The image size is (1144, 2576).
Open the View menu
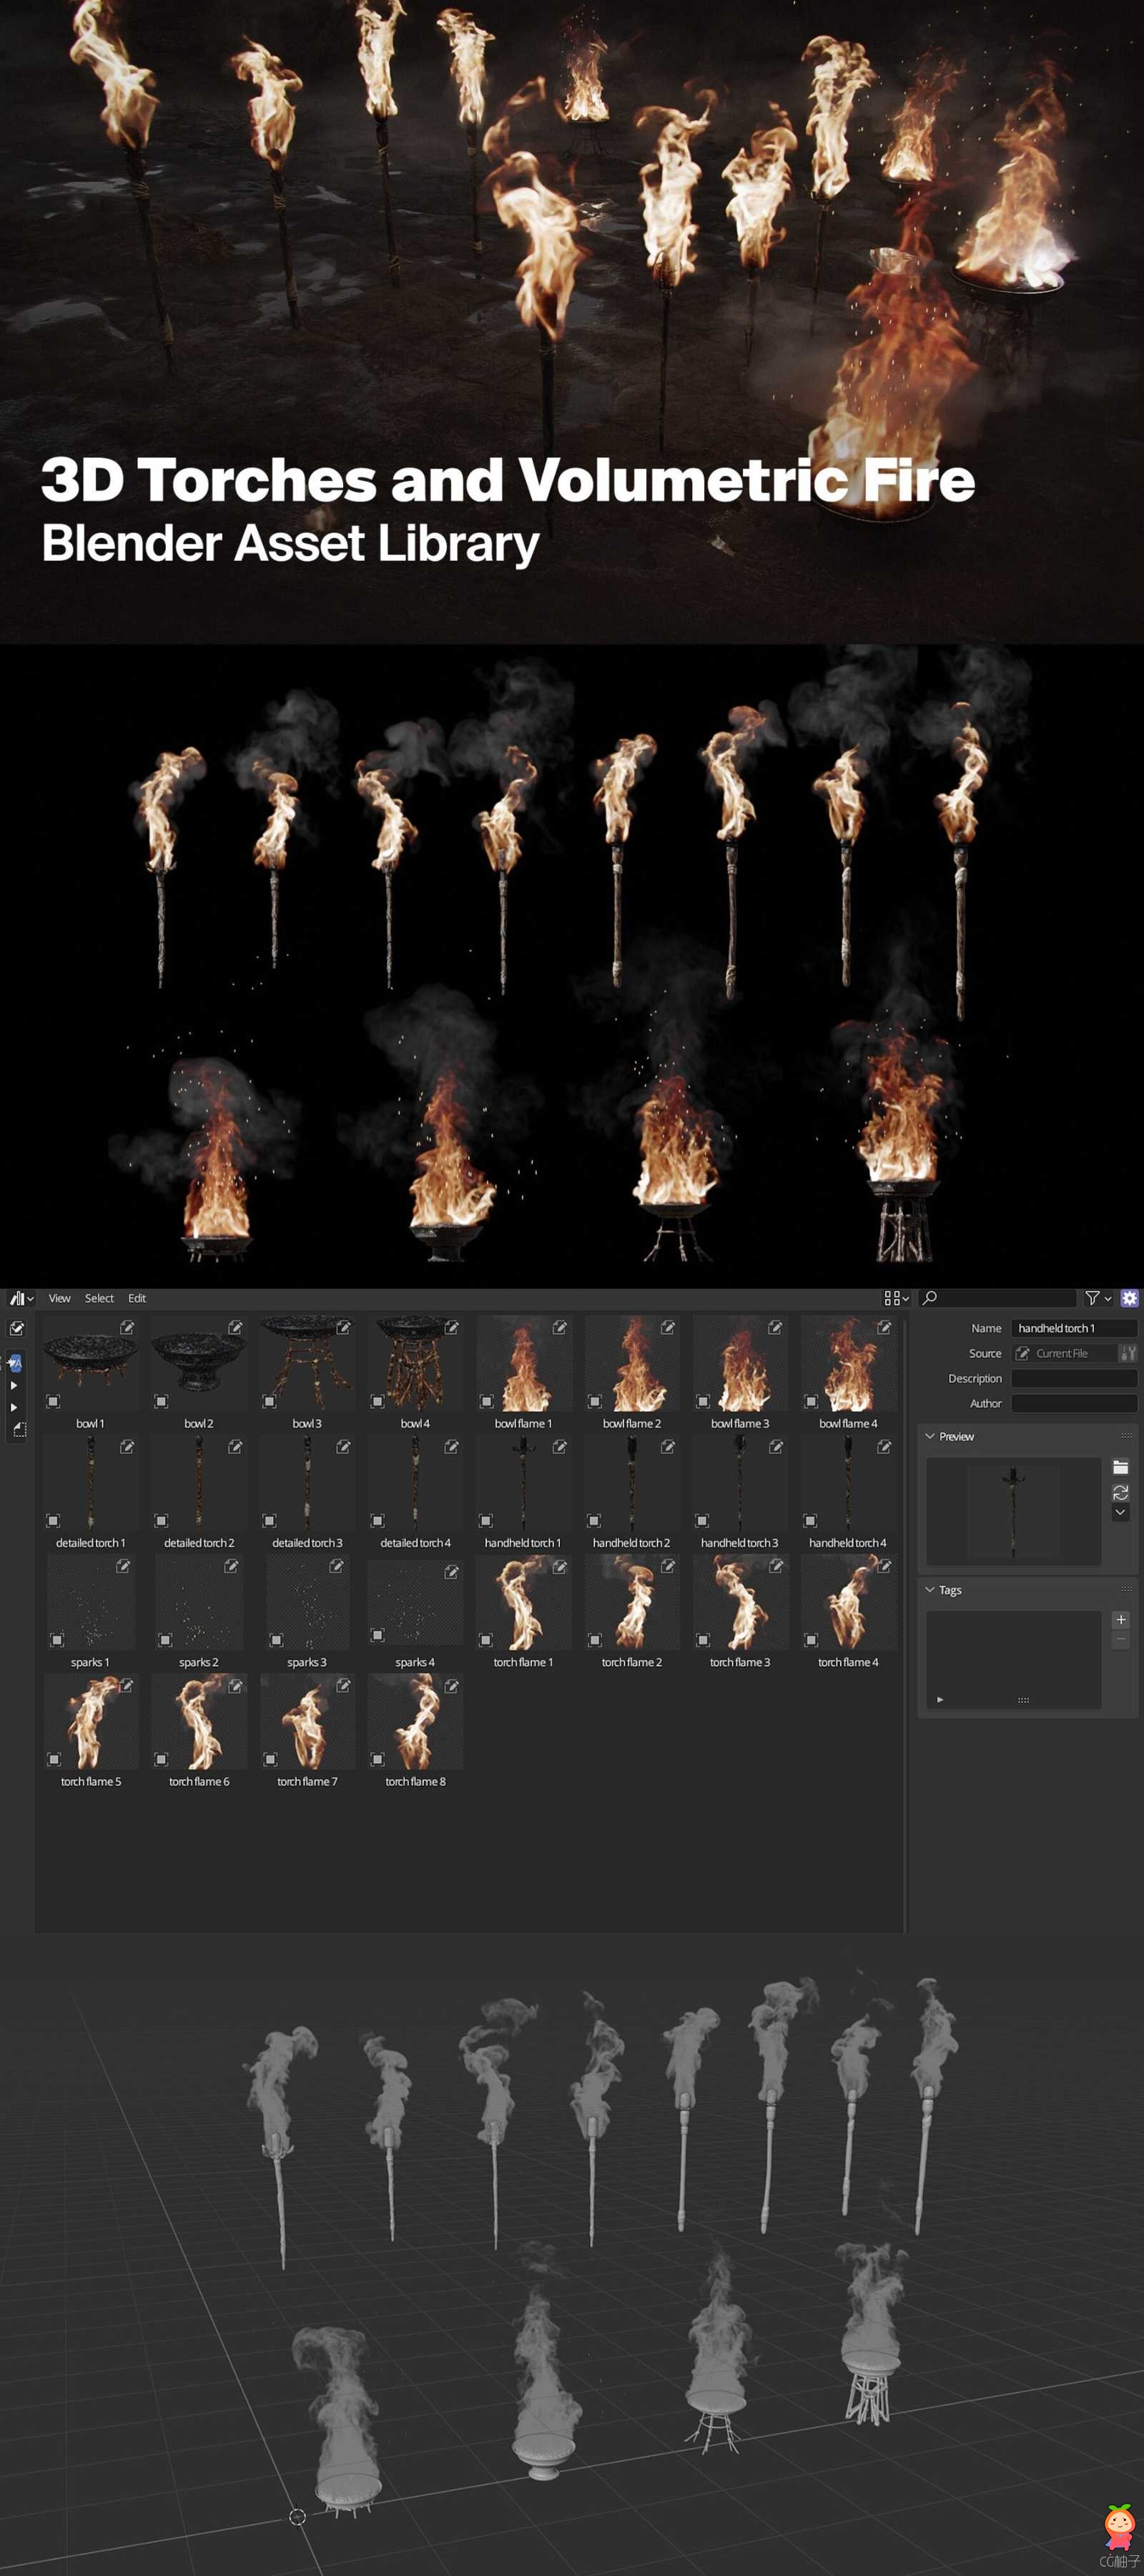[x=60, y=1298]
